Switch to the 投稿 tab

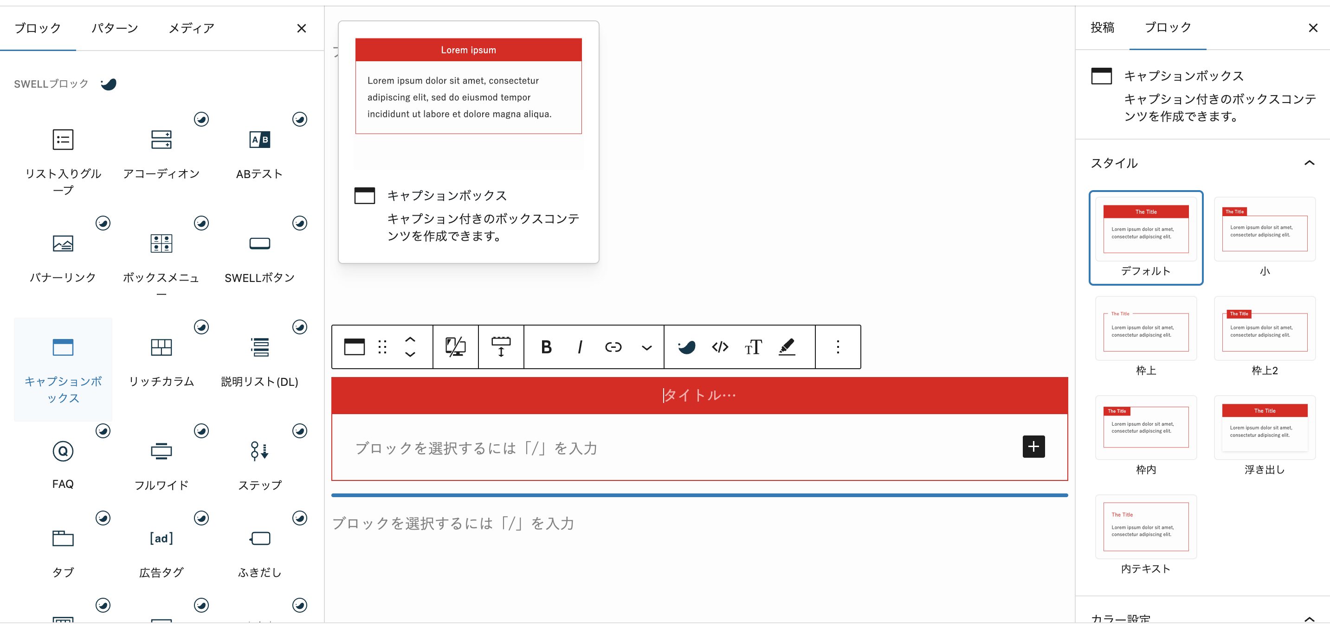(1102, 27)
